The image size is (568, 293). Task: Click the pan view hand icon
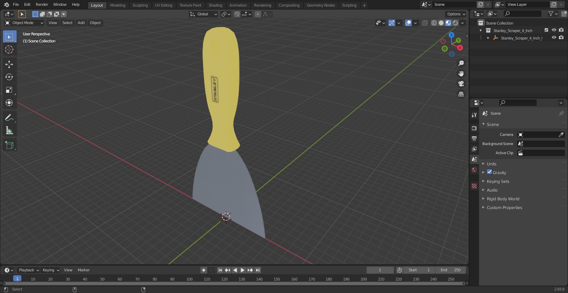click(461, 74)
